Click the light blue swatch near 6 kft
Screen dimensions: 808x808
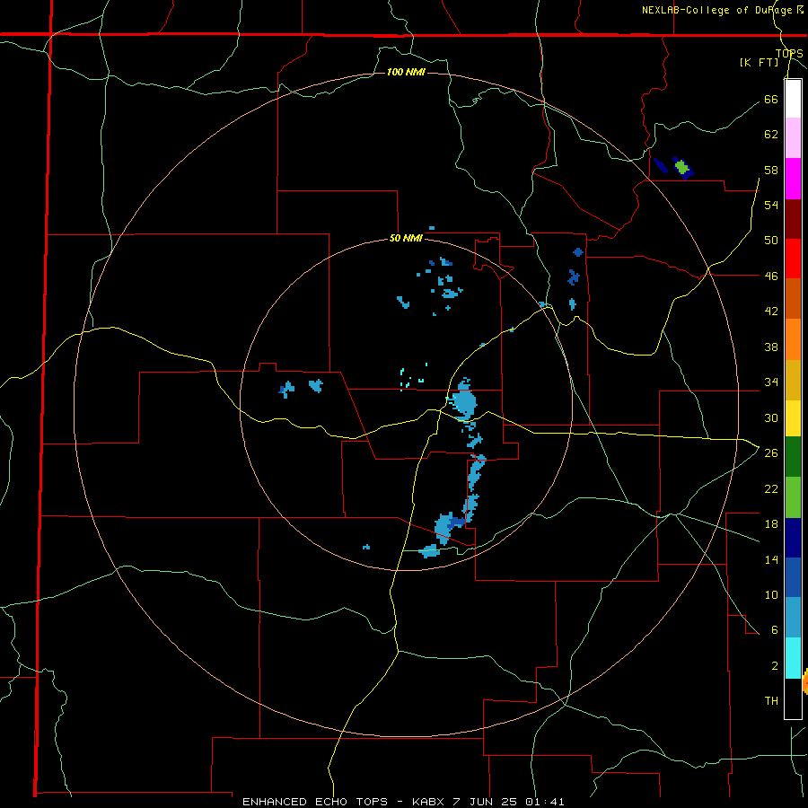(x=793, y=618)
